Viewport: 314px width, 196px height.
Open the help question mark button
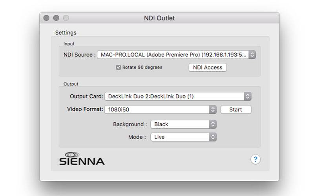[x=256, y=160]
